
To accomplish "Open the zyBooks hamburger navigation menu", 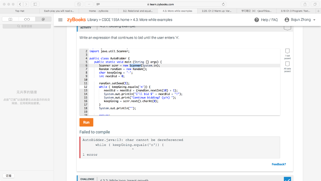I will coord(60,19).
